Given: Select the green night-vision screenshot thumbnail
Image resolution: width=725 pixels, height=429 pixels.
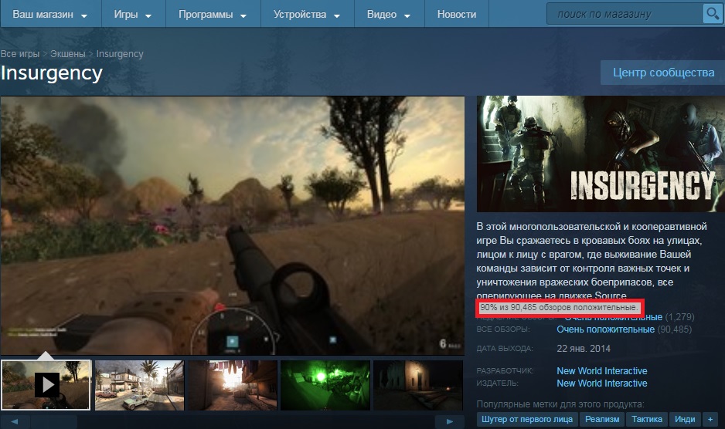Looking at the screenshot, I should (325, 386).
